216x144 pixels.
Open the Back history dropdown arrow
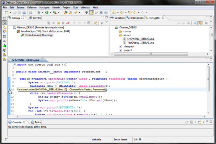click(x=139, y=12)
